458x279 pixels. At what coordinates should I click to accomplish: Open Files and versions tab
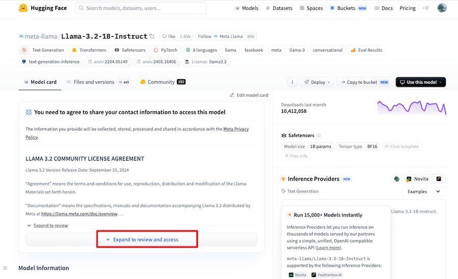click(x=98, y=82)
